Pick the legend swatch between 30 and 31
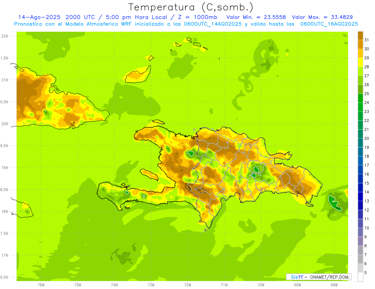Screen dimensions: 375x289 click(360, 45)
